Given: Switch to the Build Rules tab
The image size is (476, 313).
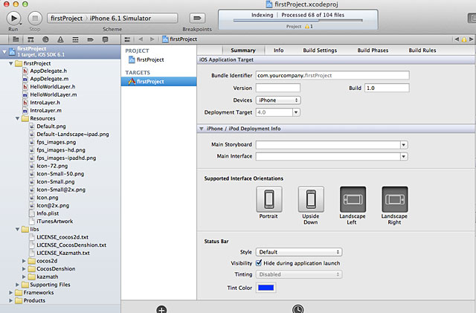Looking at the screenshot, I should [x=422, y=51].
